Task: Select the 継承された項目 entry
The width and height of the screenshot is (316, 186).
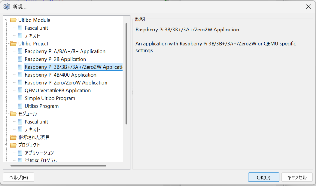Action: (x=34, y=137)
